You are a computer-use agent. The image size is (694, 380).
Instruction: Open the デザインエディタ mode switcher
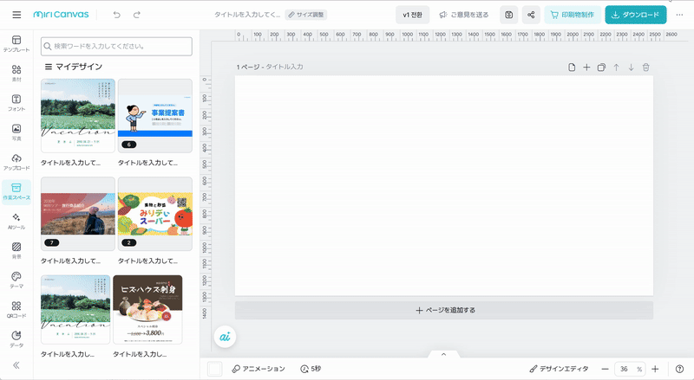[x=558, y=369]
